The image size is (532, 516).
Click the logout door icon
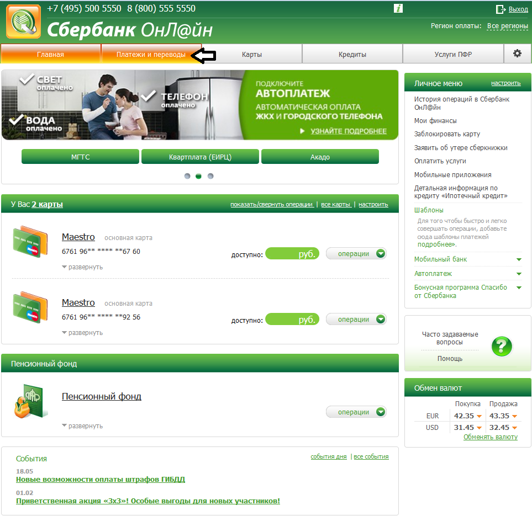(501, 9)
